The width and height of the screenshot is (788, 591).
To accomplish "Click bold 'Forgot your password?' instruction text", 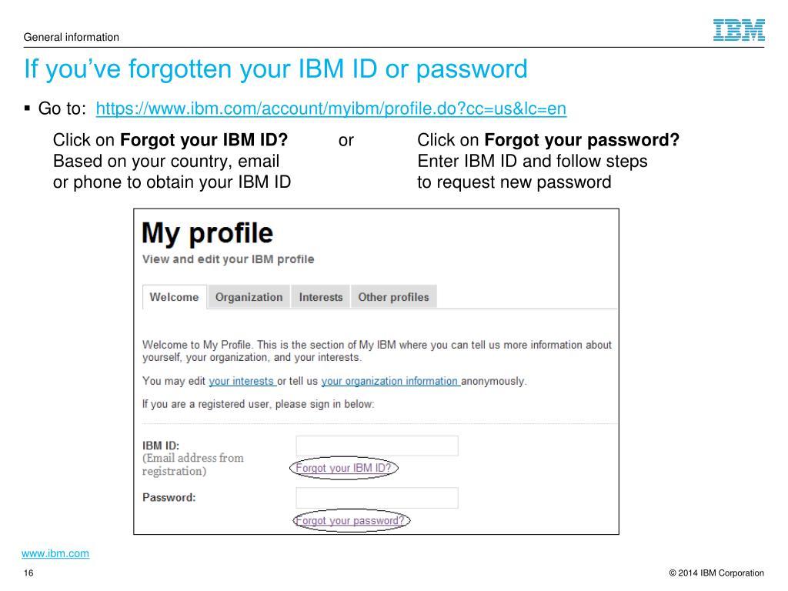I will pyautogui.click(x=582, y=140).
